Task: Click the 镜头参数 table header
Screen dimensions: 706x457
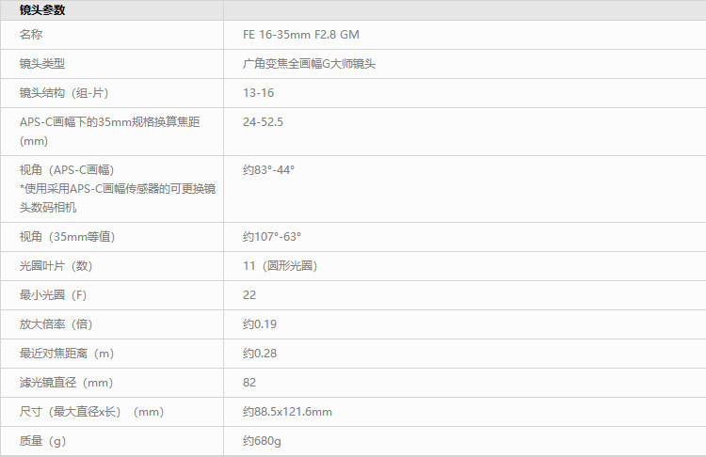Action: pyautogui.click(x=42, y=10)
